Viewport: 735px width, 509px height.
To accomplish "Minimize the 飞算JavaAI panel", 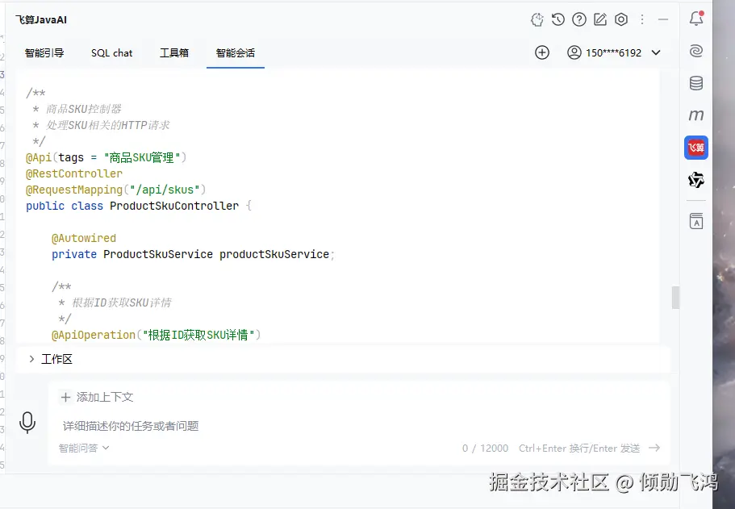I will coord(663,19).
